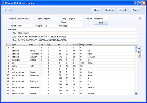Click the Type field Inspect
The width and height of the screenshot is (147, 103).
point(50,19)
